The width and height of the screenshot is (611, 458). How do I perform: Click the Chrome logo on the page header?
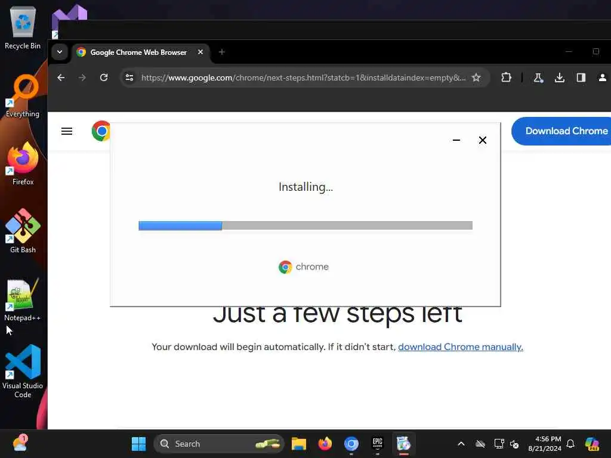pyautogui.click(x=101, y=131)
